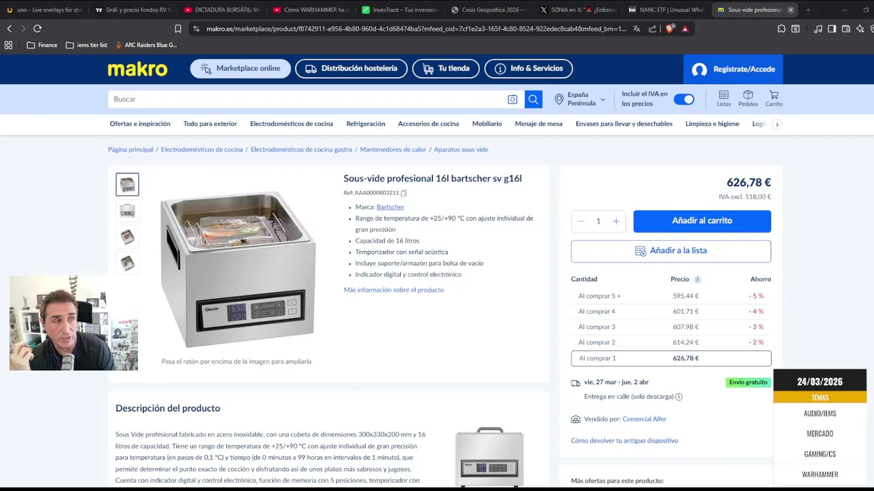Go to Página principal breadcrumb
The image size is (874, 491).
point(130,150)
